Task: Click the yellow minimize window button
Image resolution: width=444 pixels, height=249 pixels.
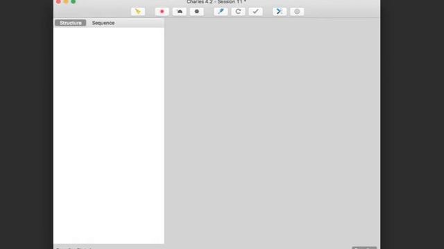Action: 66,1
